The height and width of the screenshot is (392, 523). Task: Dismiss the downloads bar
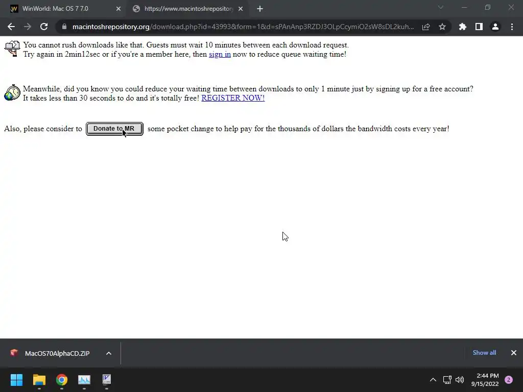[x=514, y=353]
